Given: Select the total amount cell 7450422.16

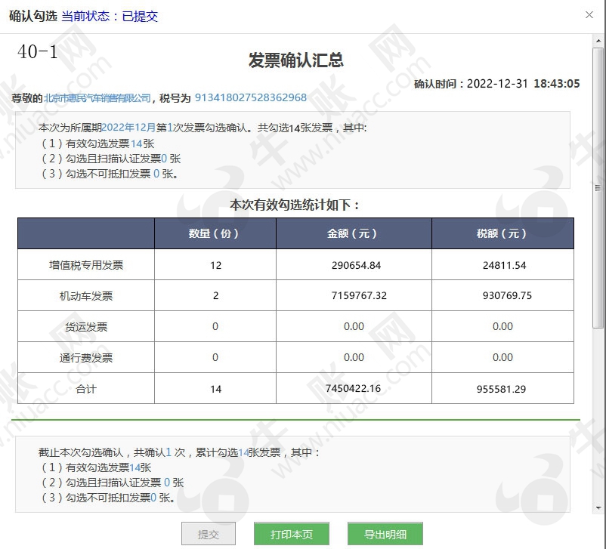Looking at the screenshot, I should [353, 389].
